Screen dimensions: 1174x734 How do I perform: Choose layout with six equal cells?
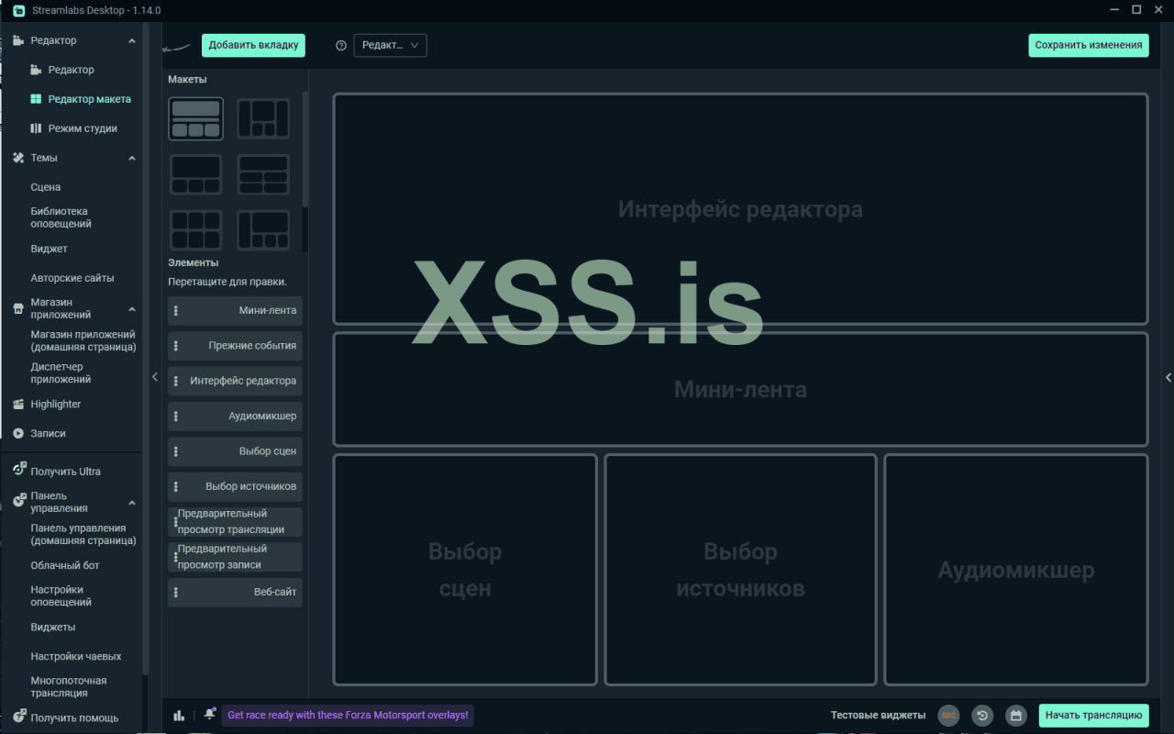pos(195,230)
